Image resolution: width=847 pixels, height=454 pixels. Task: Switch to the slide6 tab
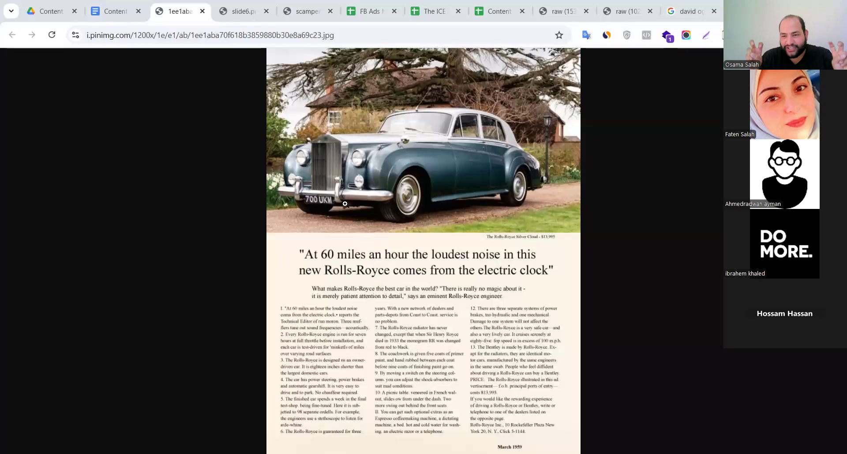coord(238,11)
